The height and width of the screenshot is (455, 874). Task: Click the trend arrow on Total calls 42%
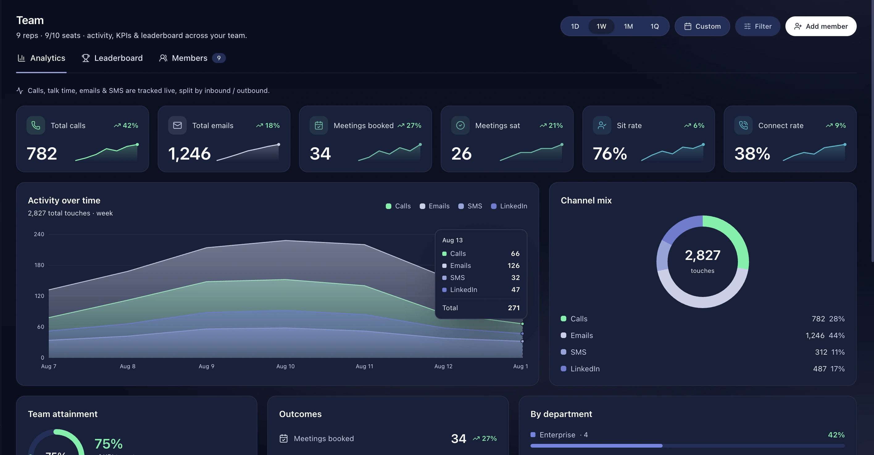pyautogui.click(x=117, y=125)
